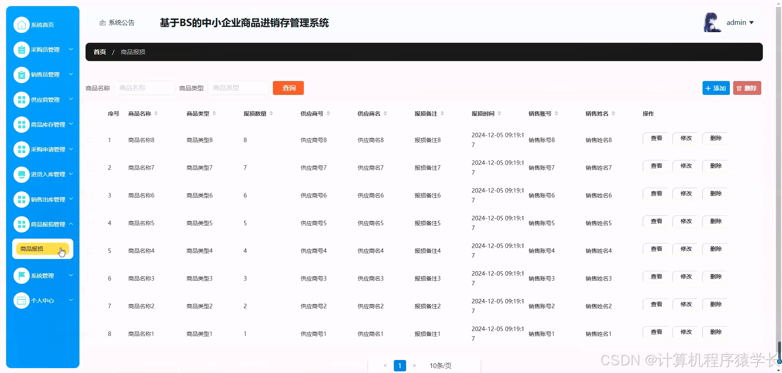
Task: Open 个人中心 via its icon
Action: (22, 300)
